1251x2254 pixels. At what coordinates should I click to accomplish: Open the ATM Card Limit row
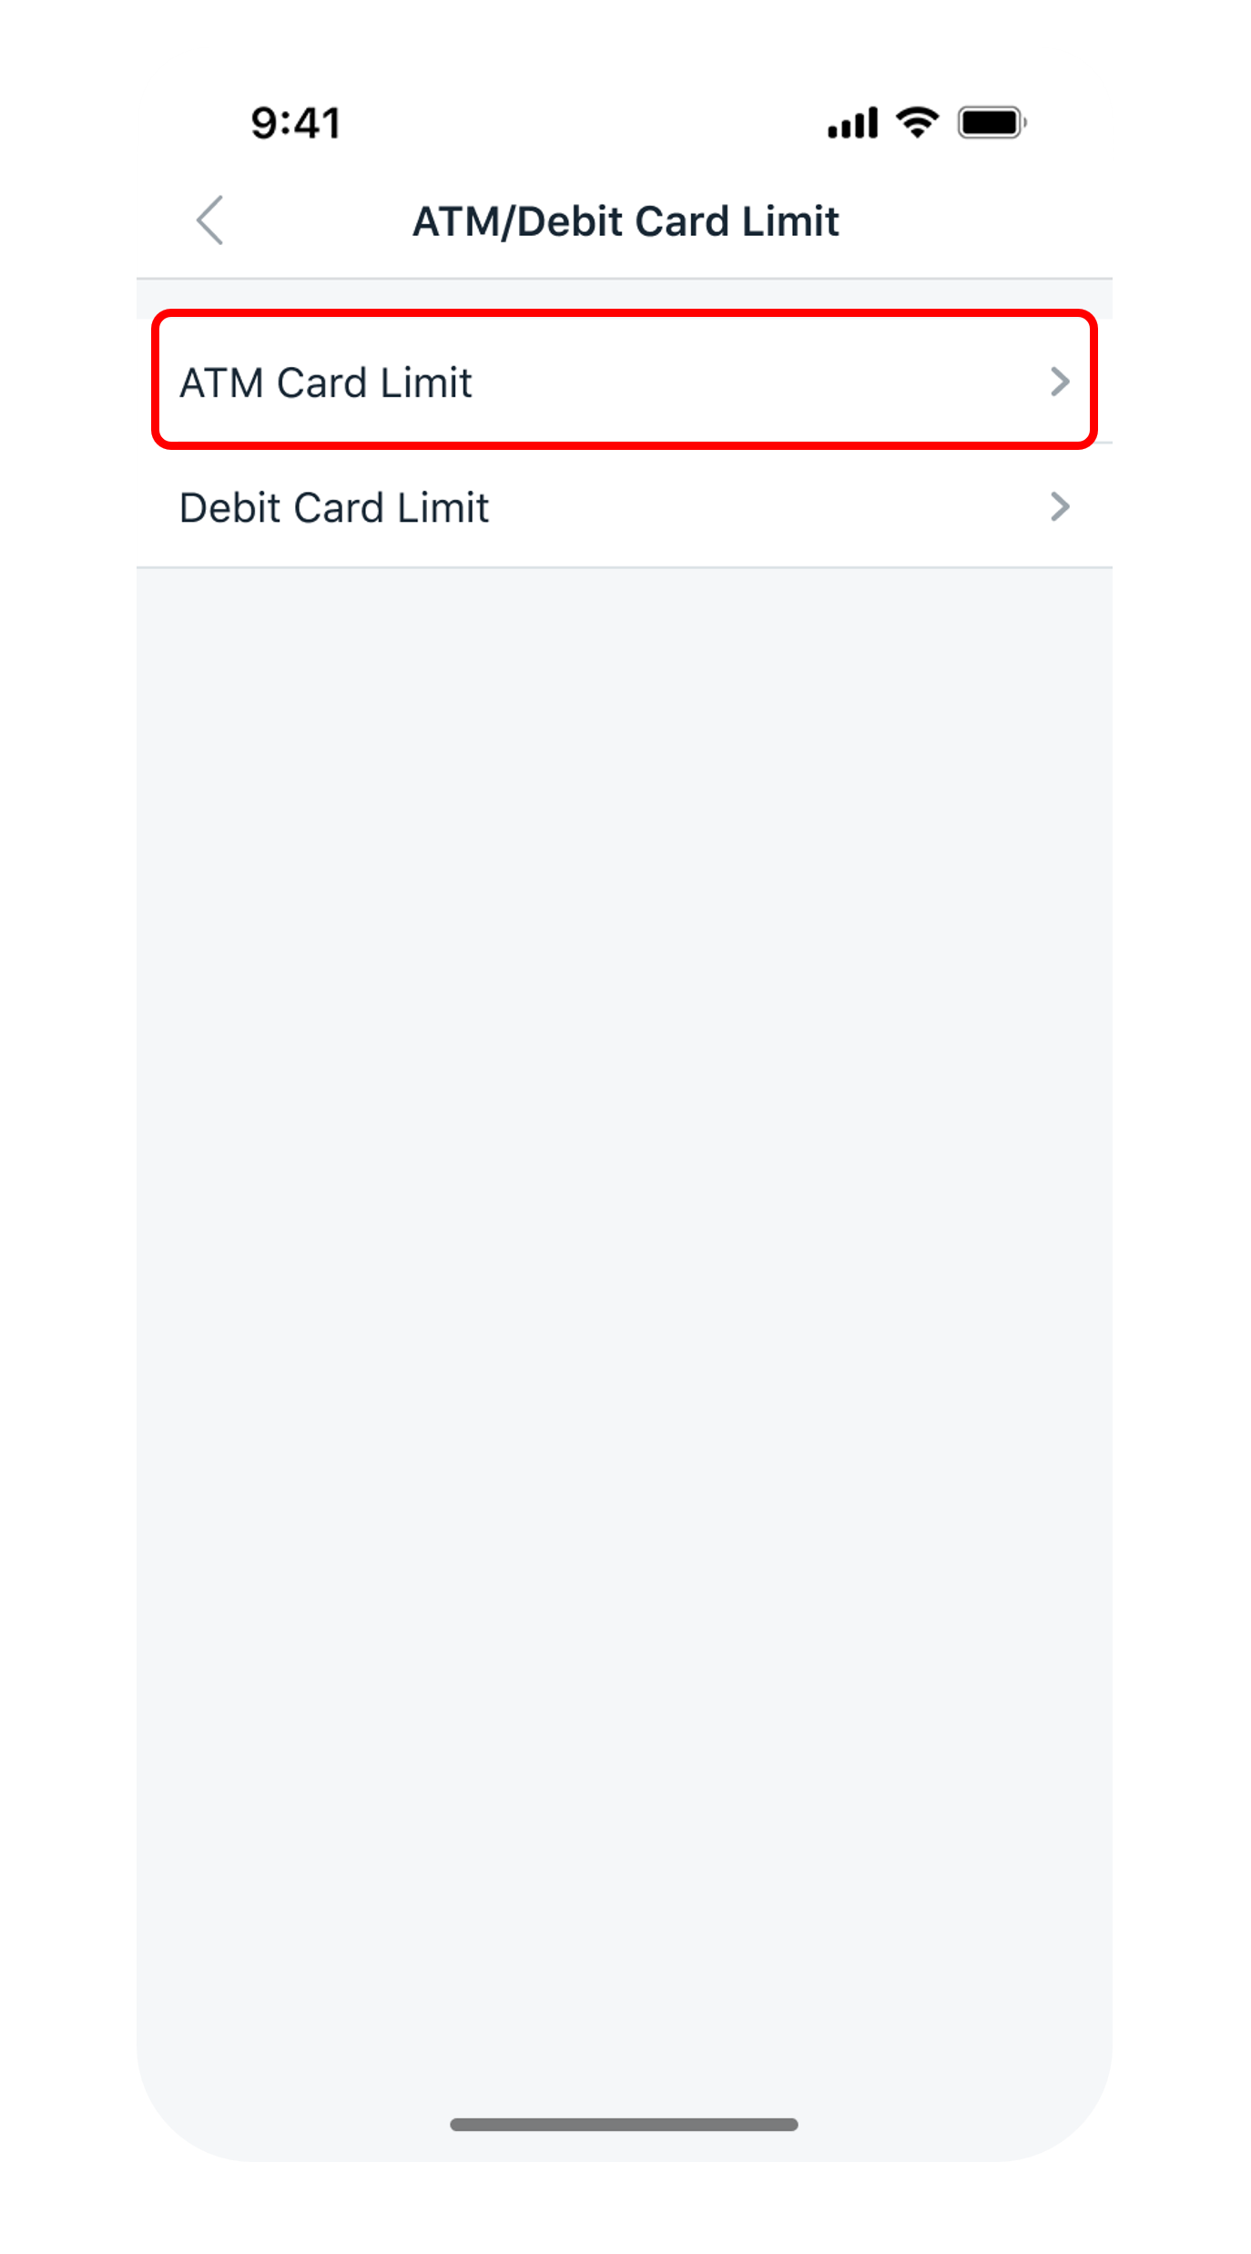(x=625, y=381)
